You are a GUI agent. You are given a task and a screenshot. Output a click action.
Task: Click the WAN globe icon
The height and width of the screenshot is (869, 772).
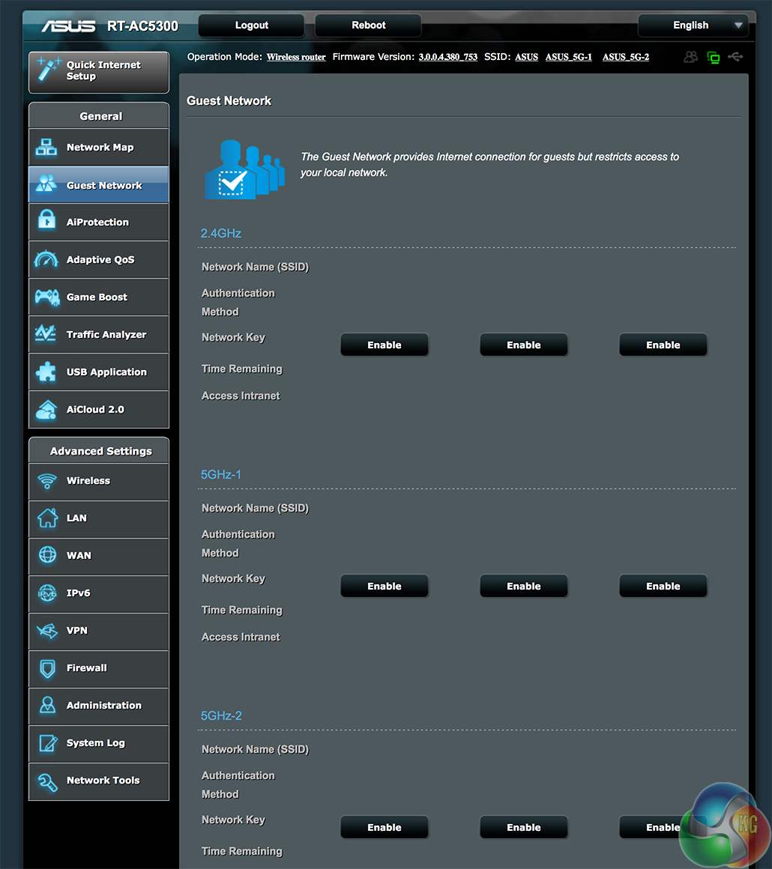[47, 555]
